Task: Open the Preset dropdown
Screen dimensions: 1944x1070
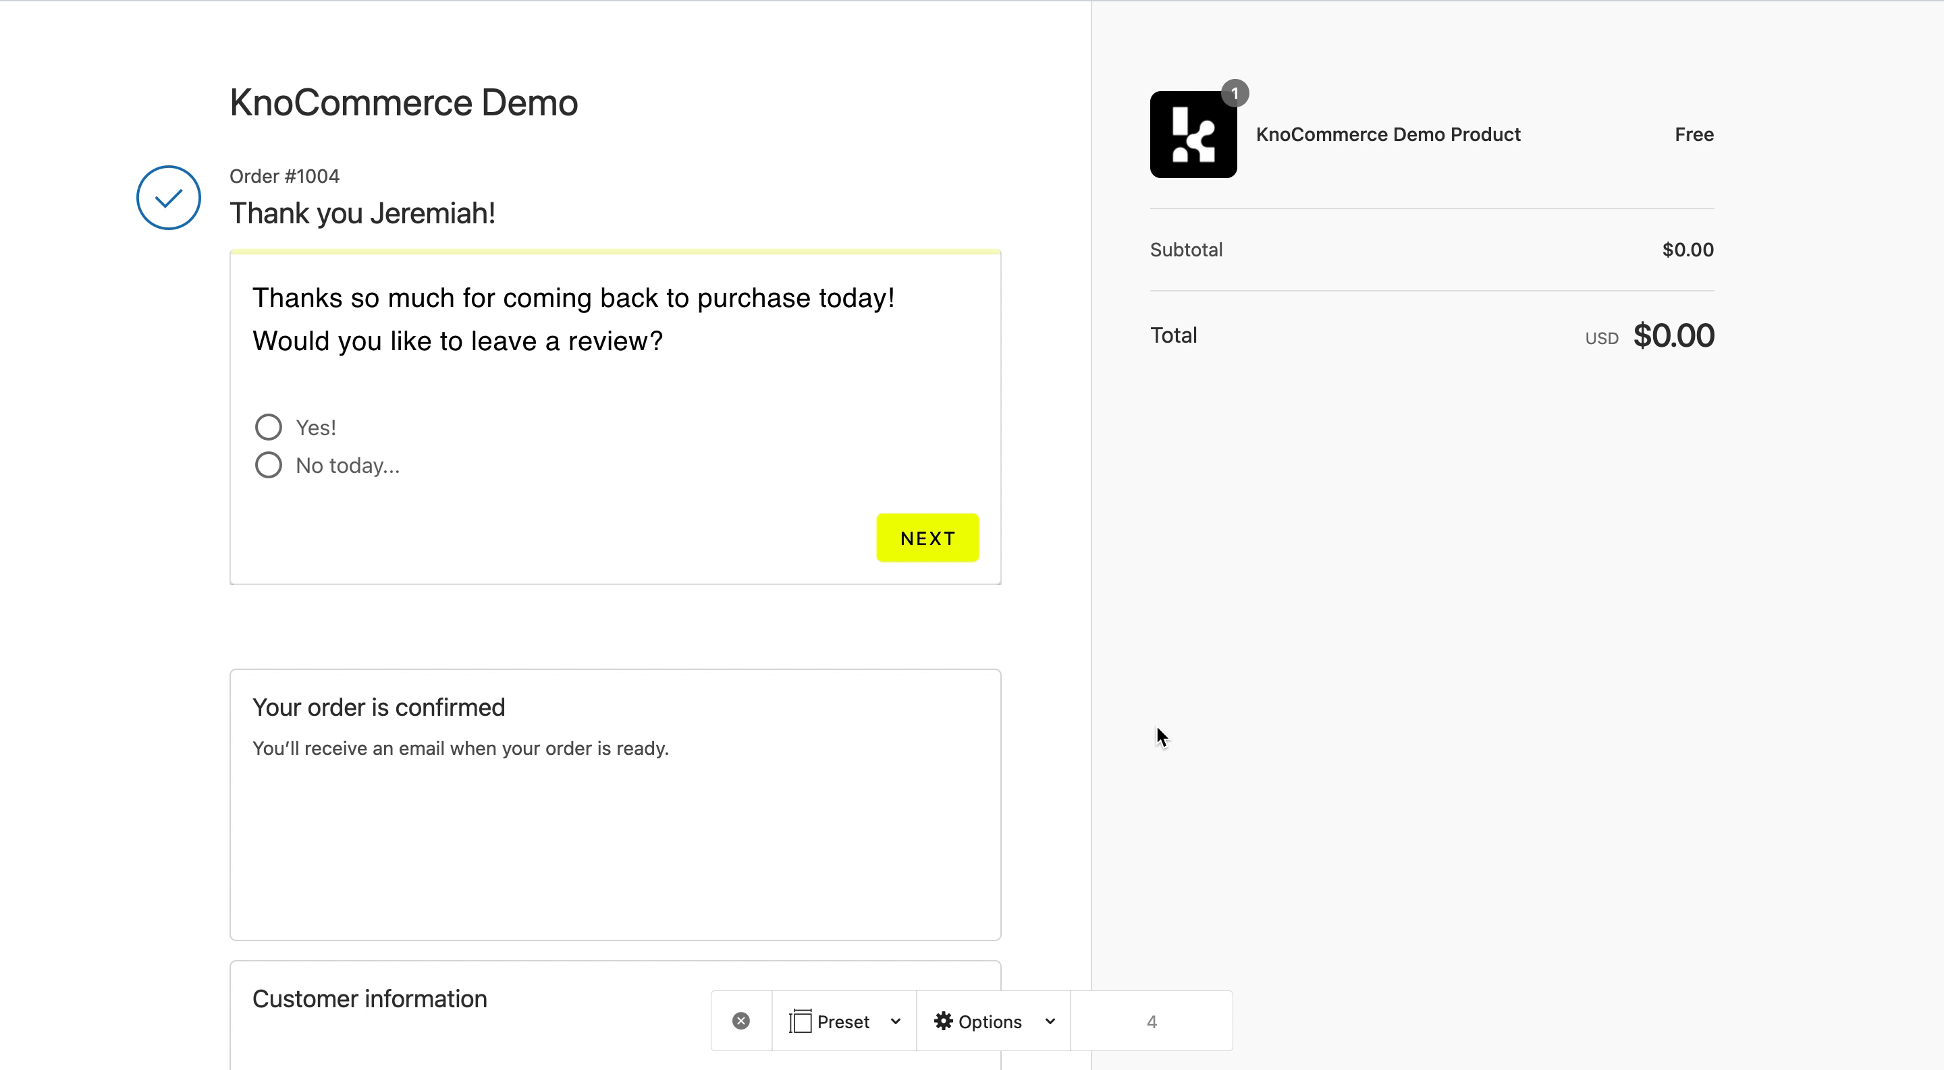Action: click(x=844, y=1021)
